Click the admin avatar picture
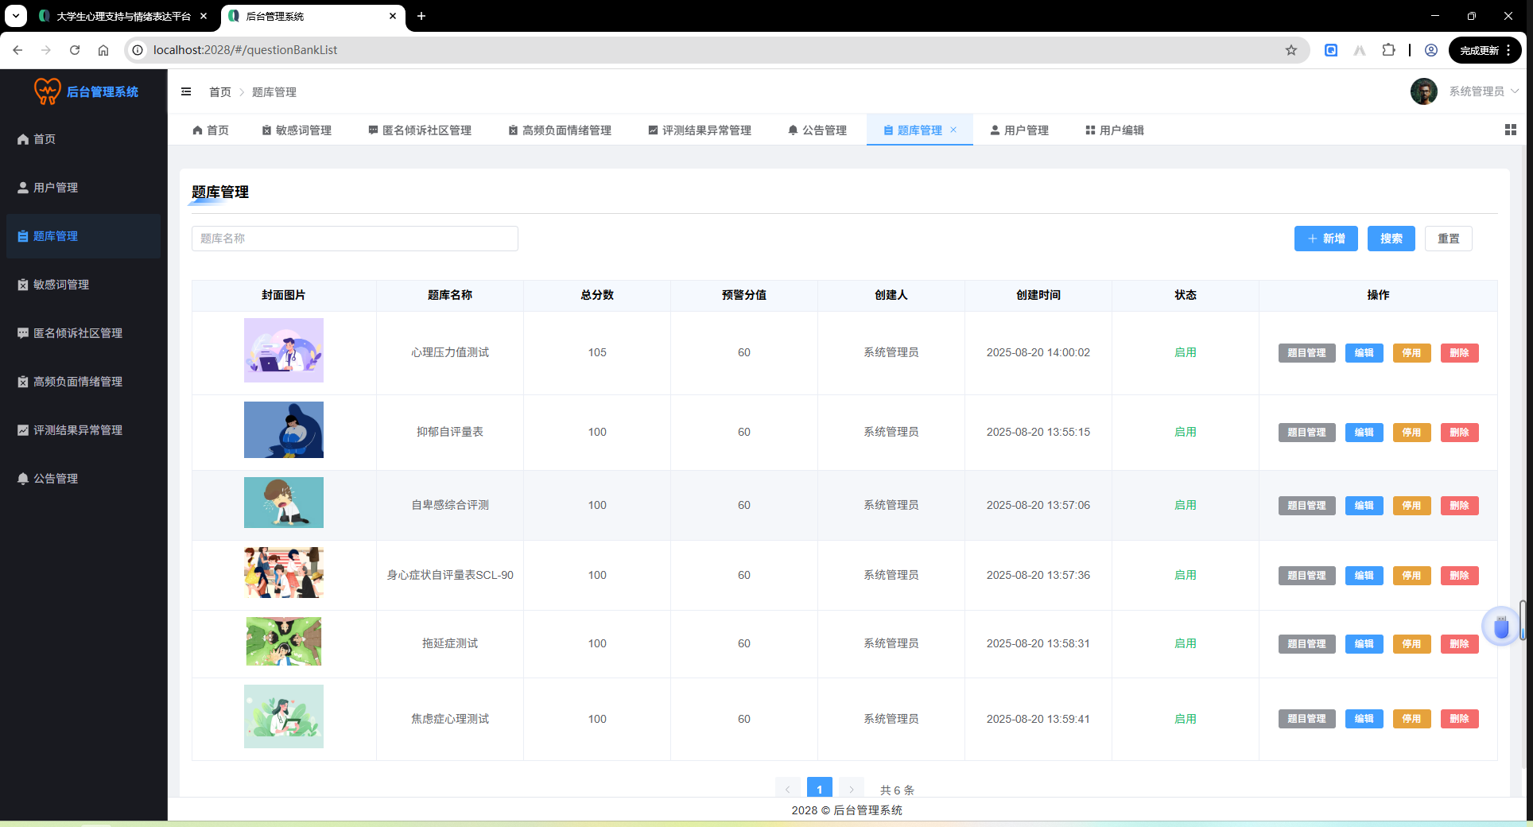 pos(1424,91)
